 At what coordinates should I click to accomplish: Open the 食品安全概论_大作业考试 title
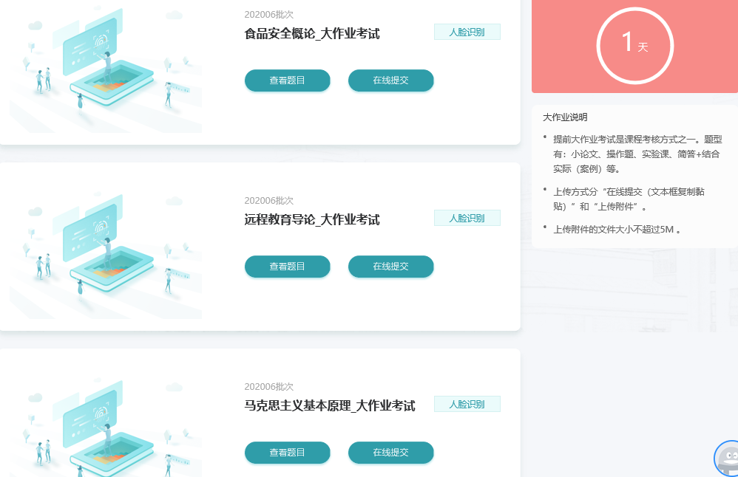312,34
